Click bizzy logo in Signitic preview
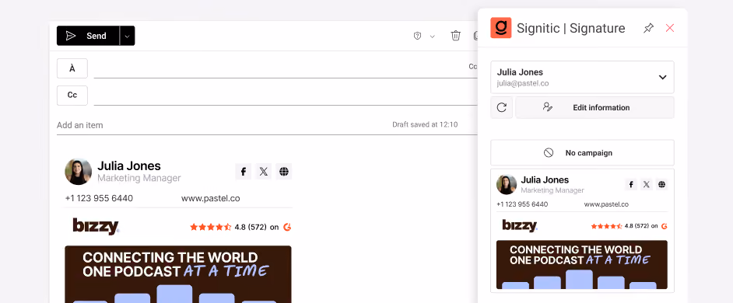Viewport: 733px width, 303px height. click(520, 226)
